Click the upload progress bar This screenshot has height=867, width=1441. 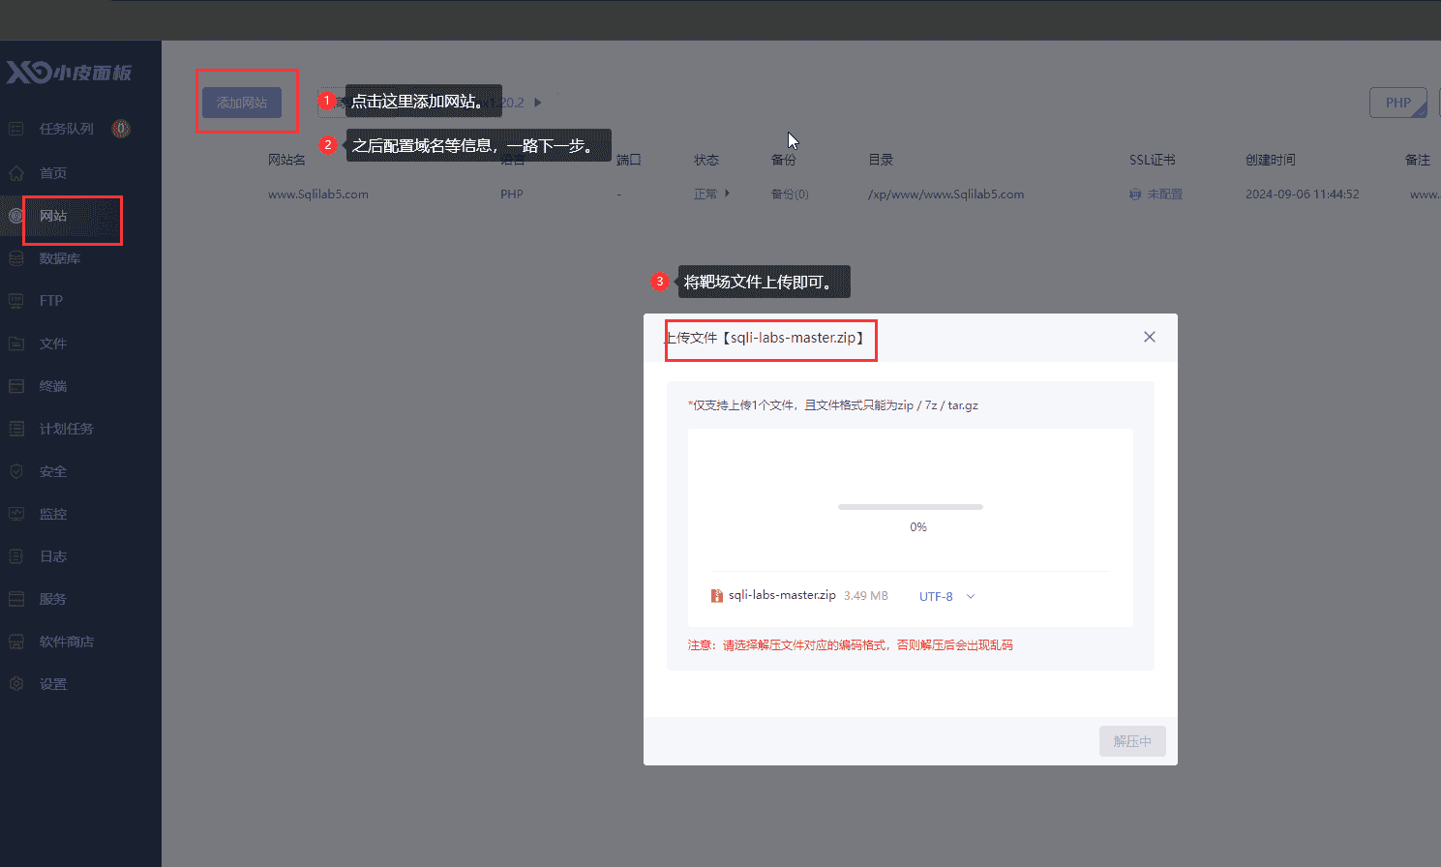click(x=910, y=507)
